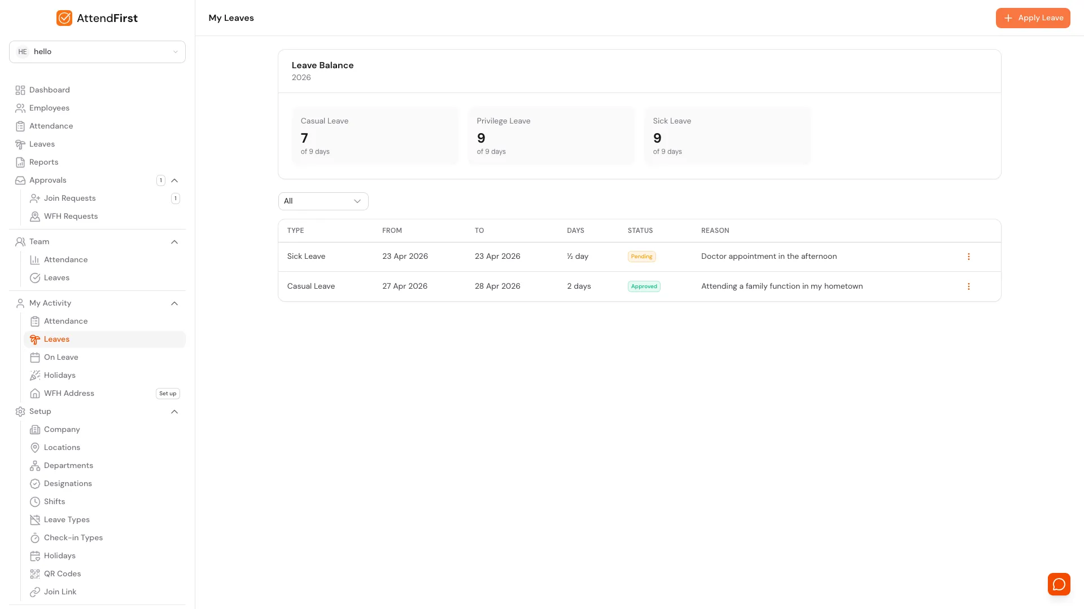Click the Leave Types calendar-off icon
Image resolution: width=1084 pixels, height=609 pixels.
coord(35,520)
